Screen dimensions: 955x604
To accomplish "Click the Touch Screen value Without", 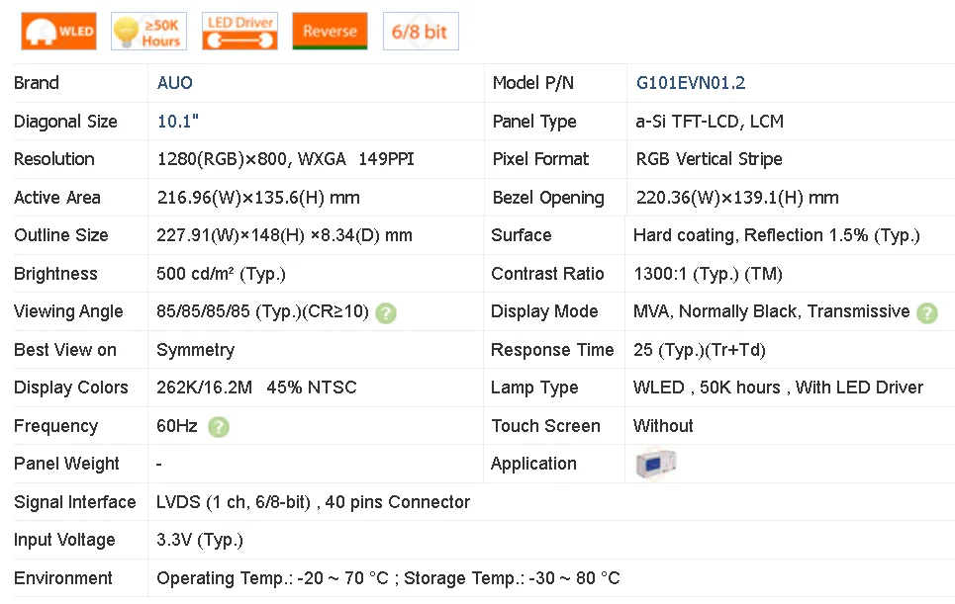I will point(663,426).
